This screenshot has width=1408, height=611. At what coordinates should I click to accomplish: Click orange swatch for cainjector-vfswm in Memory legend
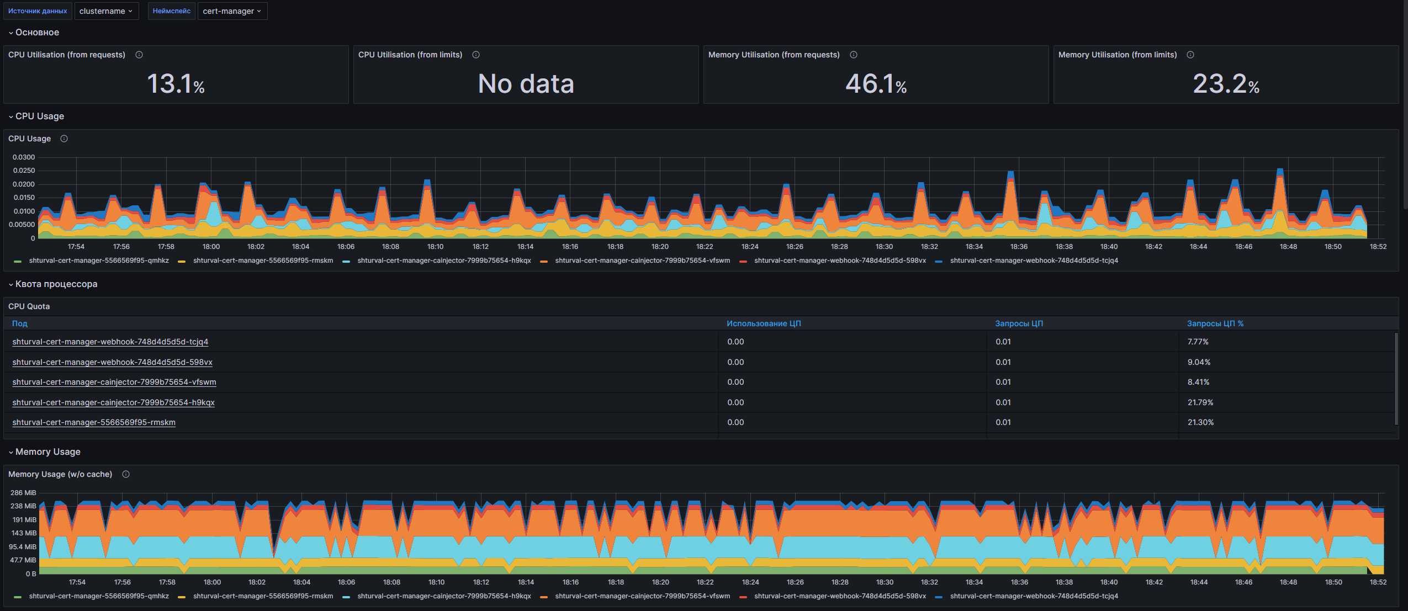click(544, 597)
